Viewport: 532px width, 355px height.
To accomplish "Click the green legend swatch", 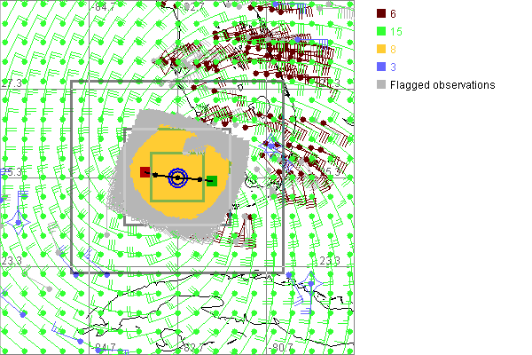I will tap(380, 32).
